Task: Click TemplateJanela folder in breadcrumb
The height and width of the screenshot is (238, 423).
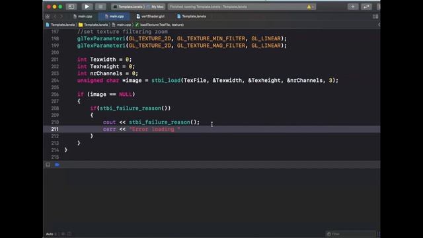Action: click(93, 25)
